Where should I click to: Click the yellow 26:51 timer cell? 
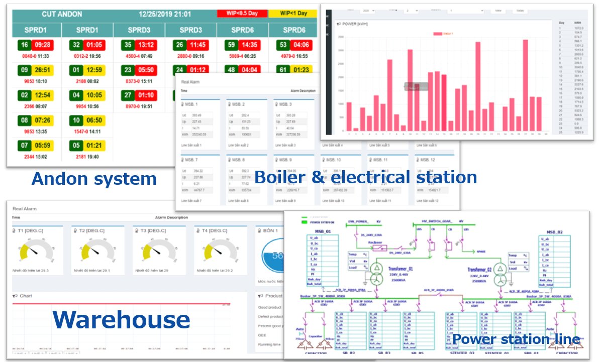[42, 70]
